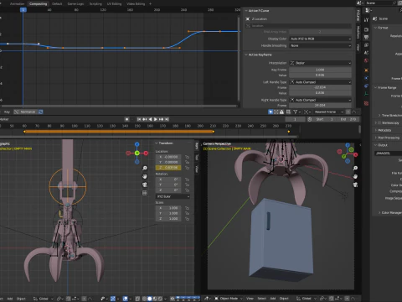Open the World properties tab
The image size is (402, 302).
click(x=366, y=60)
